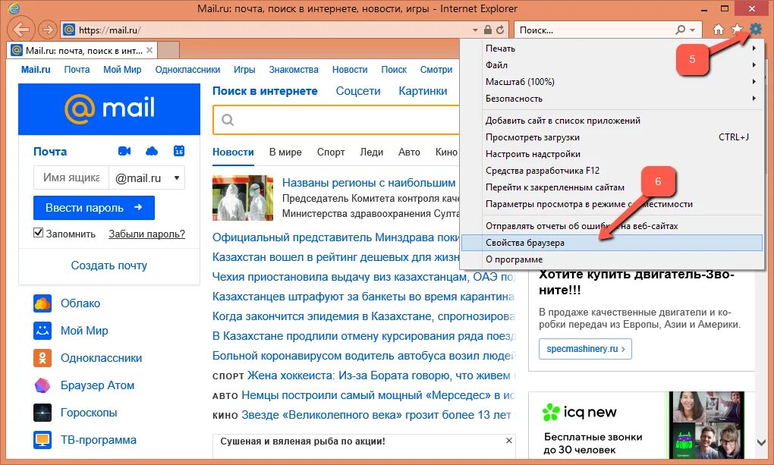Open the specmashinery.ru ad button
The width and height of the screenshot is (774, 465).
click(x=586, y=349)
